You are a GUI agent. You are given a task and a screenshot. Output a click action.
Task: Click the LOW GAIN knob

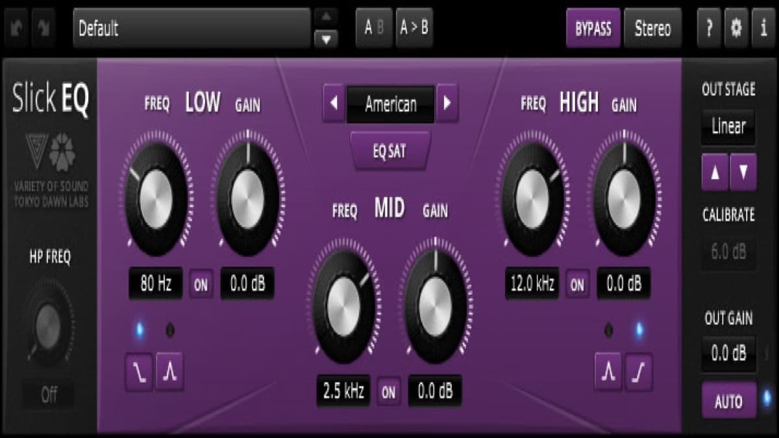click(248, 200)
